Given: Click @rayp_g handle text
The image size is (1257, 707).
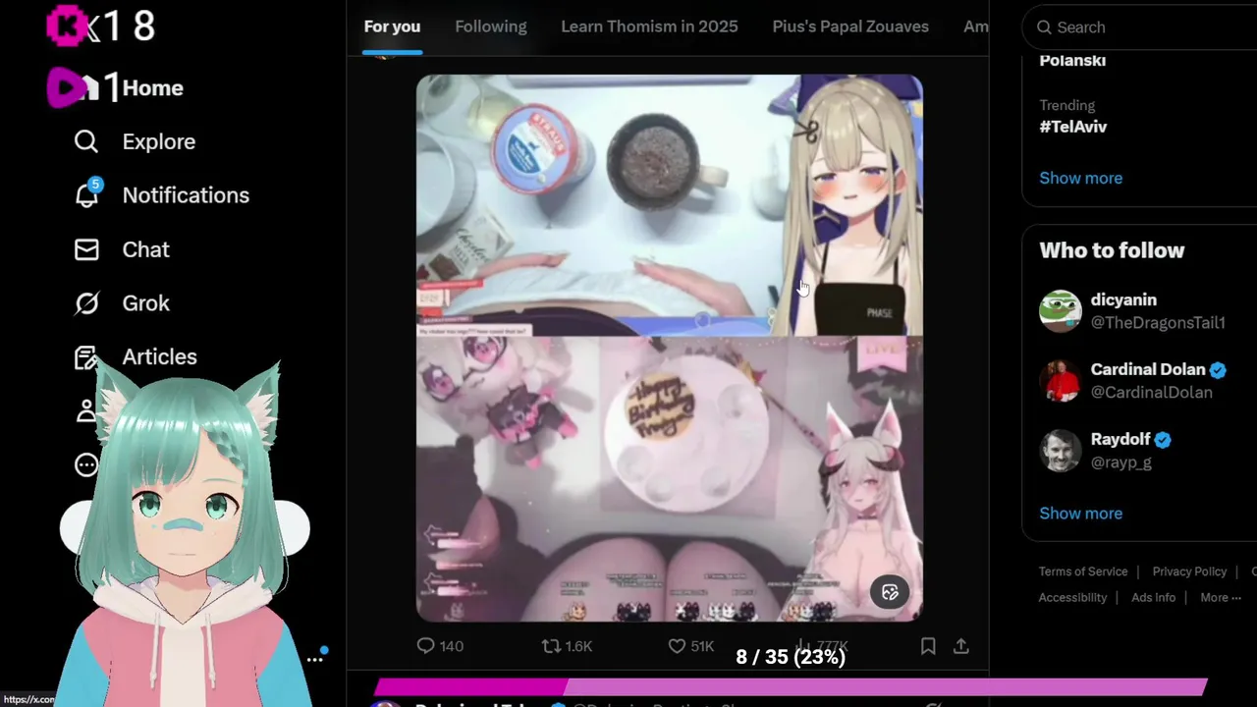Looking at the screenshot, I should click(x=1120, y=462).
